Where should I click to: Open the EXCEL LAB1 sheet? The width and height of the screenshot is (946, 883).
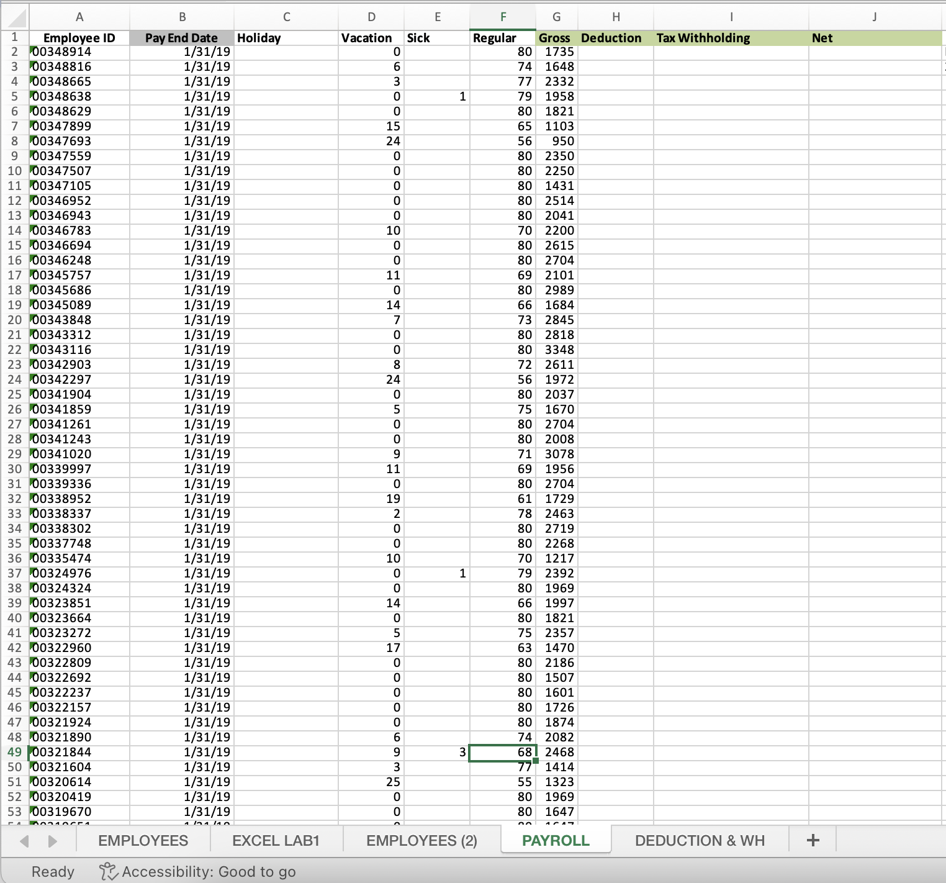[276, 840]
